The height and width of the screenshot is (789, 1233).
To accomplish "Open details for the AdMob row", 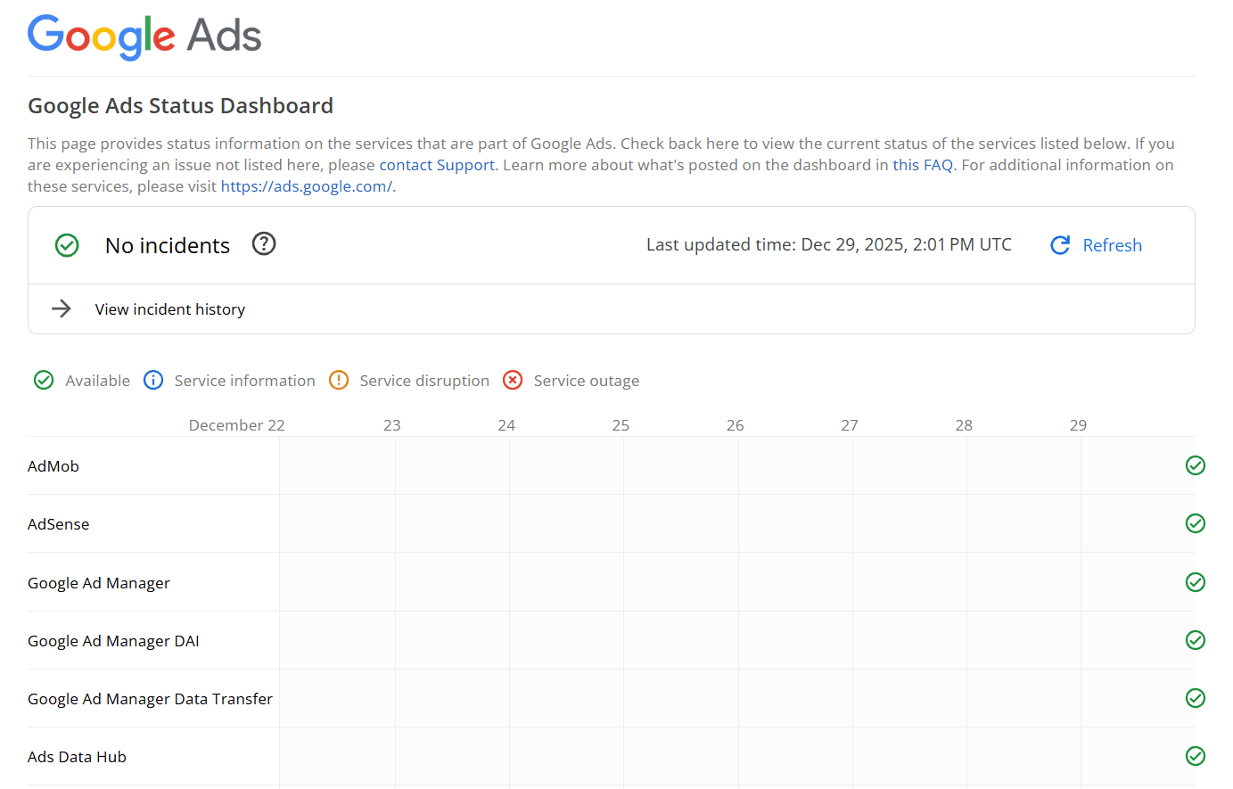I will coord(53,465).
